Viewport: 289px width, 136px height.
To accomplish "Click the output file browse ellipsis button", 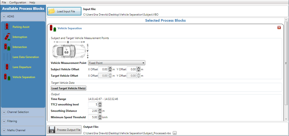I will [x=175, y=133].
